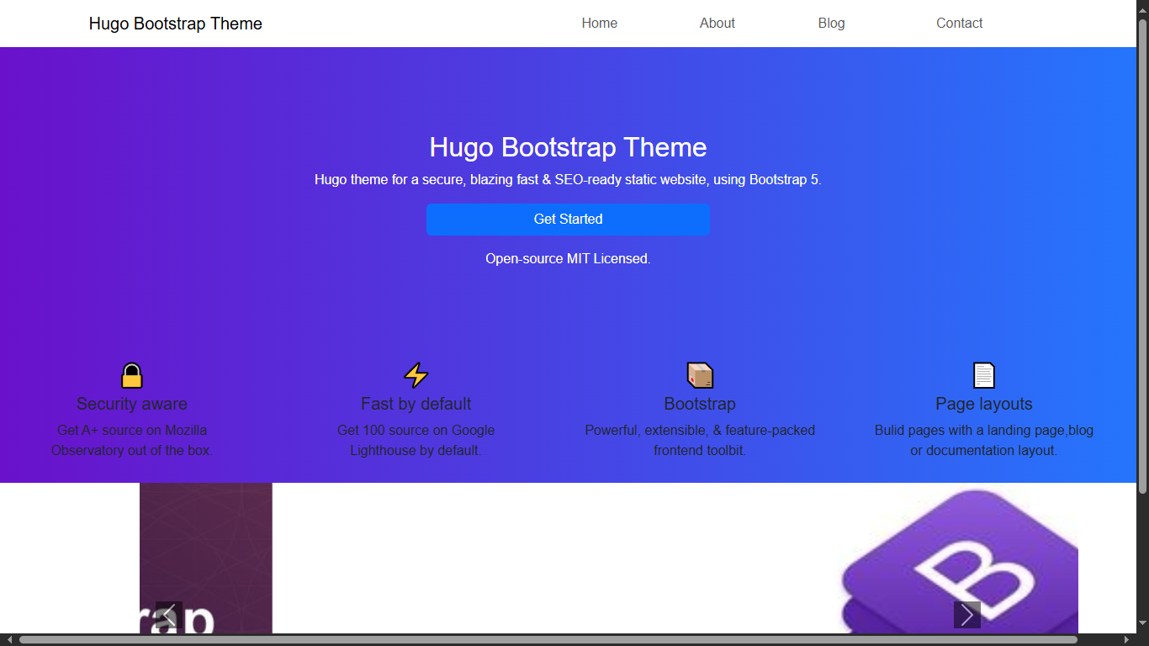
Task: Open the Home nav item
Action: (x=599, y=24)
